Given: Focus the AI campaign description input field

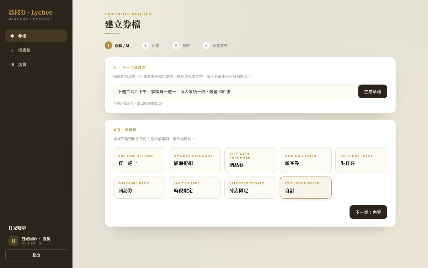Looking at the screenshot, I should (x=234, y=91).
